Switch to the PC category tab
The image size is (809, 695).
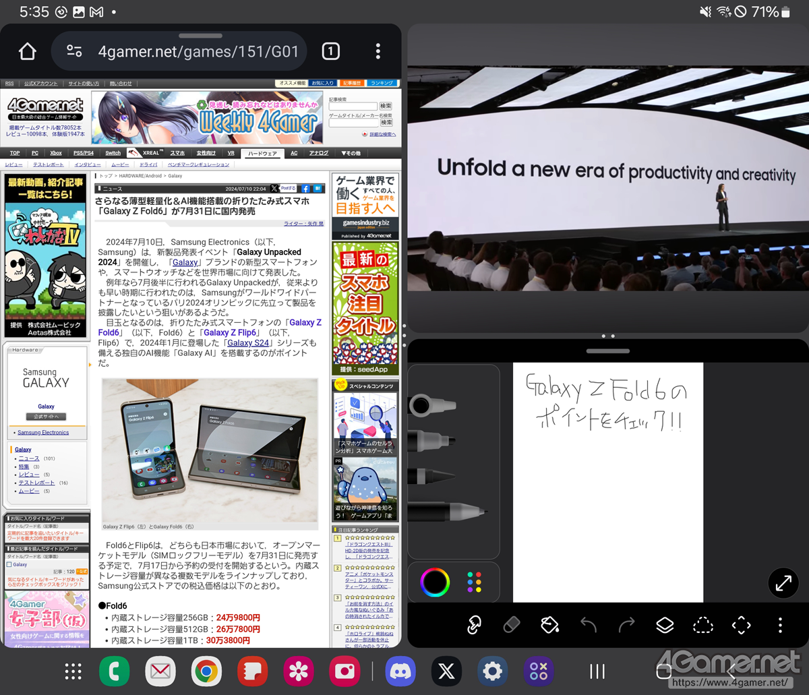34,153
